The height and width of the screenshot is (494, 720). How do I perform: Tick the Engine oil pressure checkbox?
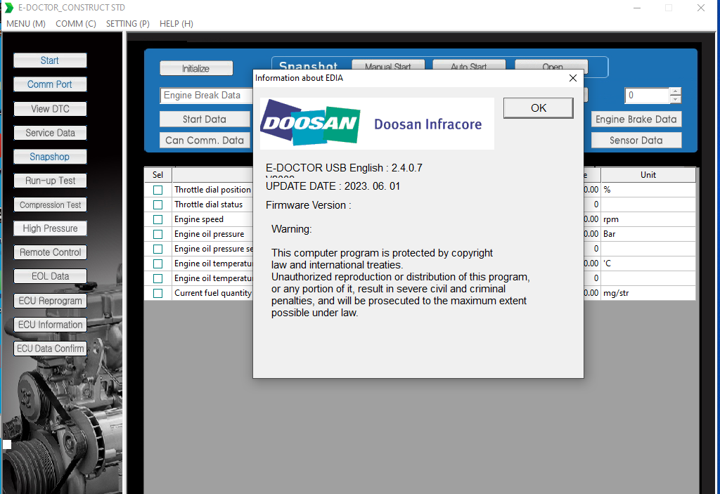pos(158,234)
